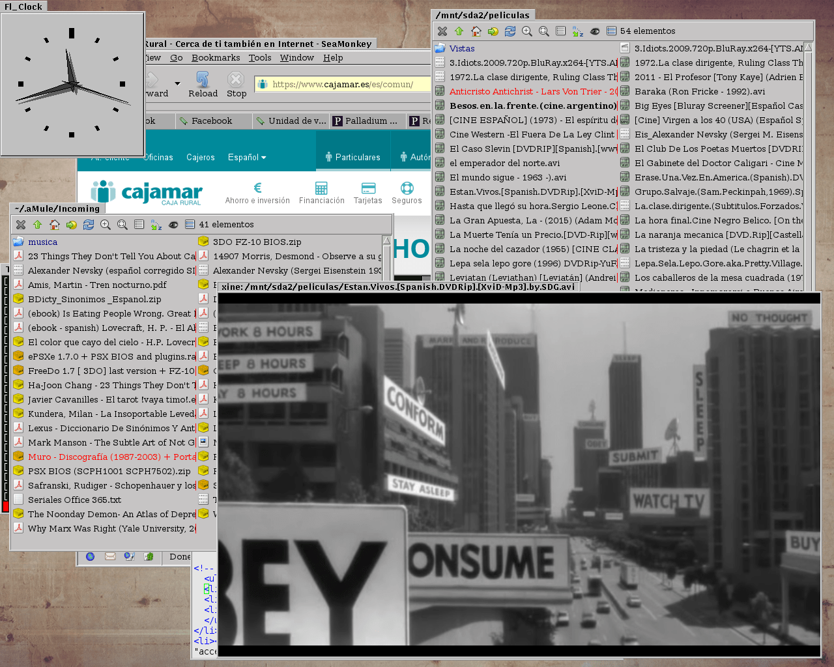Open home folder in peliculas file manager
This screenshot has width=834, height=667.
[x=476, y=31]
